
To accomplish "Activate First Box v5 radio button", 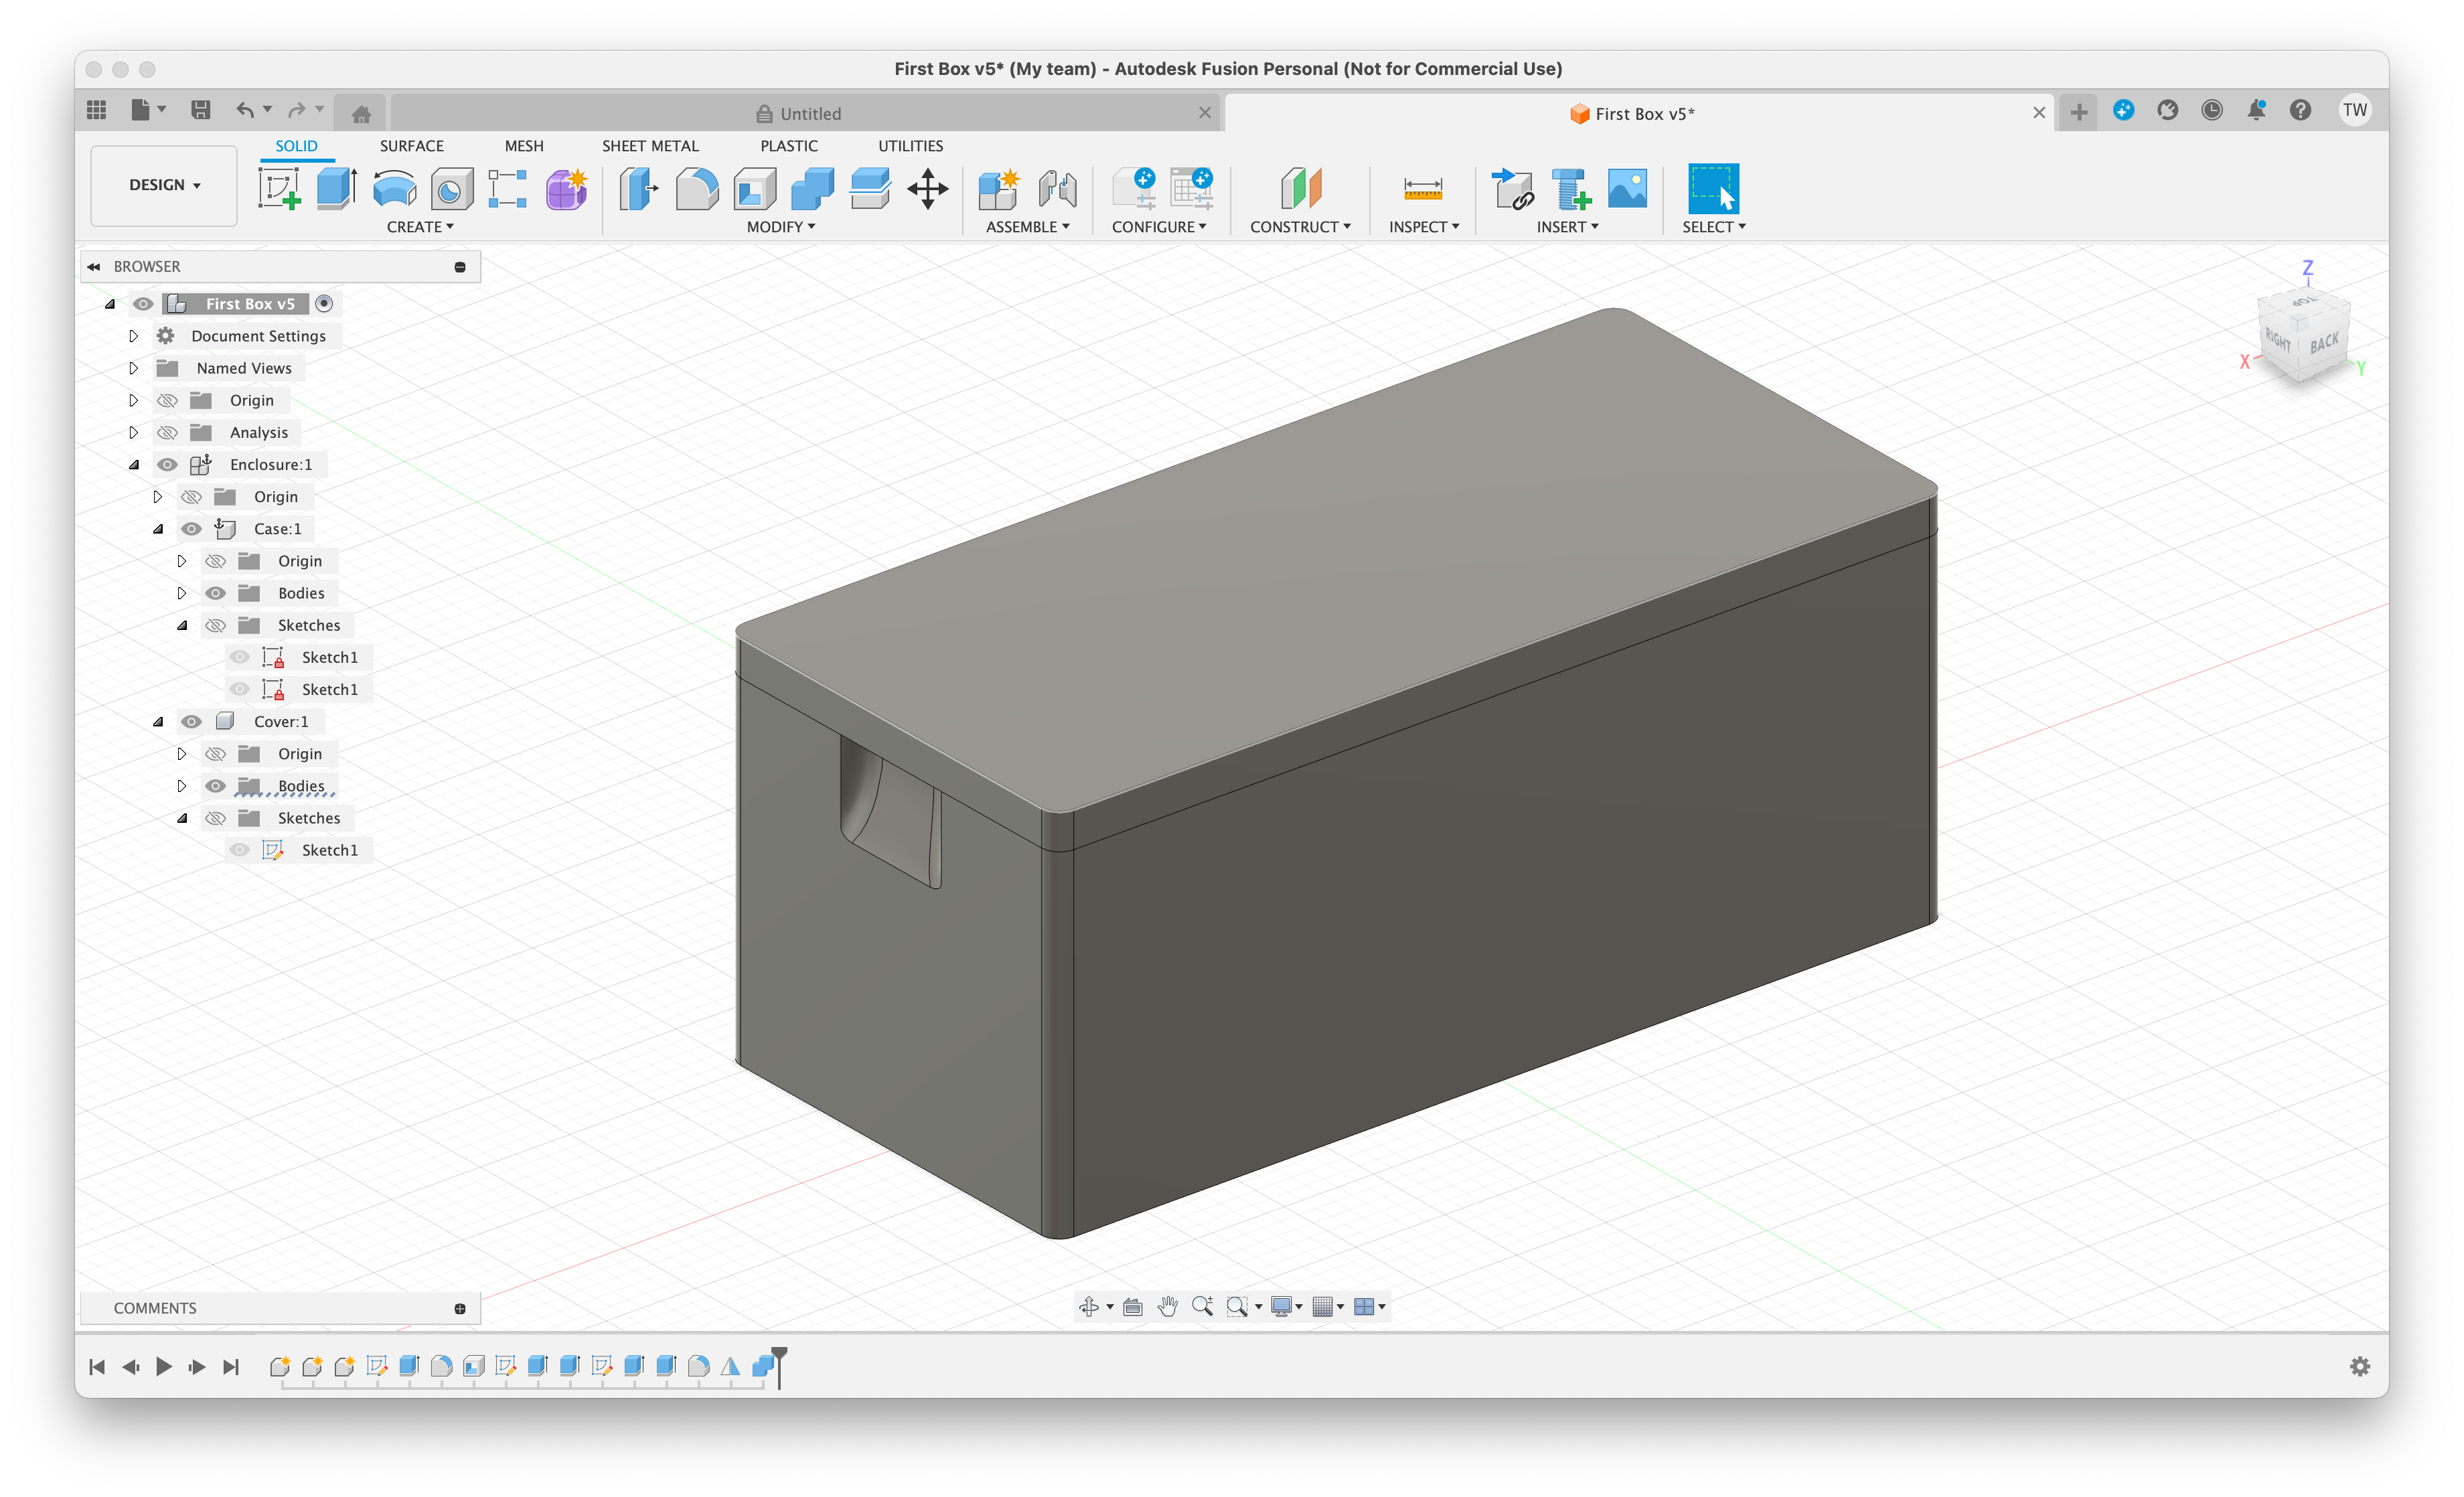I will pyautogui.click(x=324, y=304).
